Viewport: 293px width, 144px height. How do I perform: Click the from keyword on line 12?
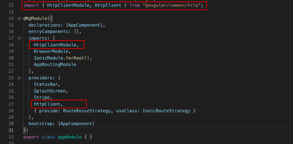[x=134, y=5]
